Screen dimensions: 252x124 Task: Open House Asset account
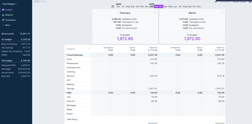16,73
